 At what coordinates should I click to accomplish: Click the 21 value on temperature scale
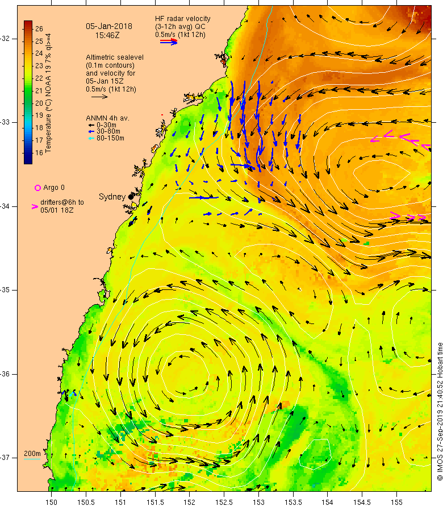39,90
